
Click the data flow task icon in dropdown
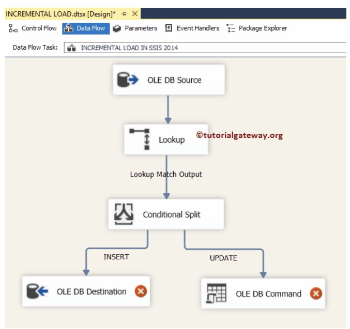71,48
